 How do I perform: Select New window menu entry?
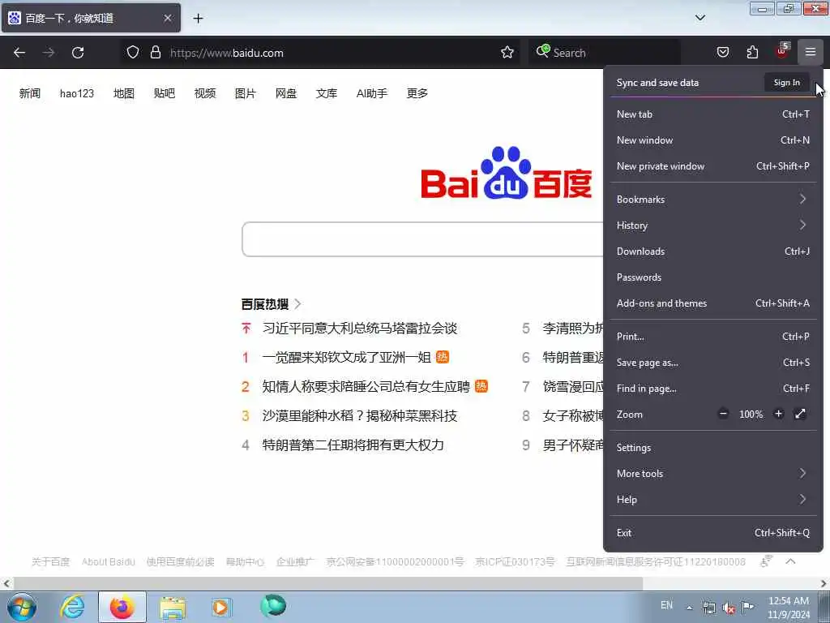coord(713,140)
